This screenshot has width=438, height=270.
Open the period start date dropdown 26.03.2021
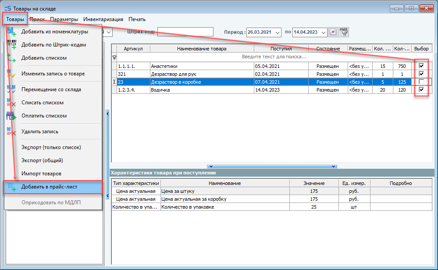tap(278, 32)
